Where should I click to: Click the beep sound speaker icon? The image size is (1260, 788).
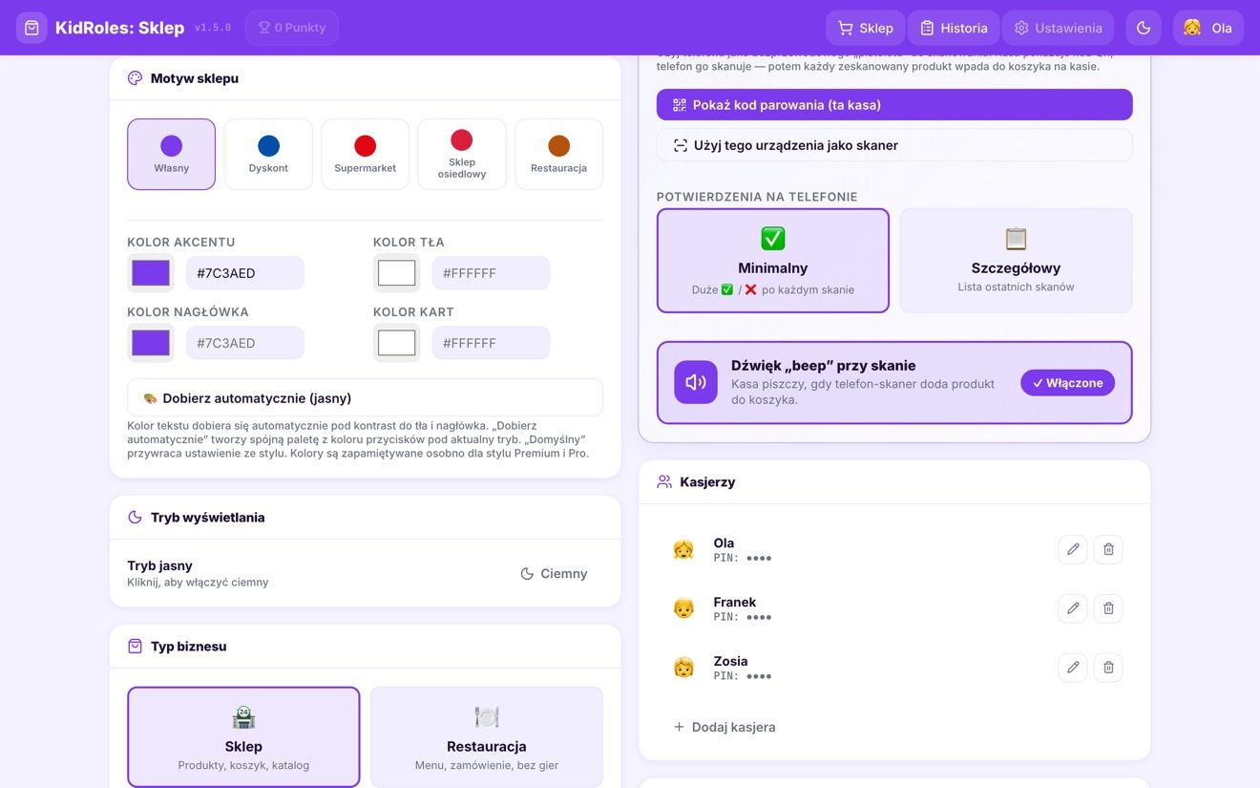coord(696,382)
